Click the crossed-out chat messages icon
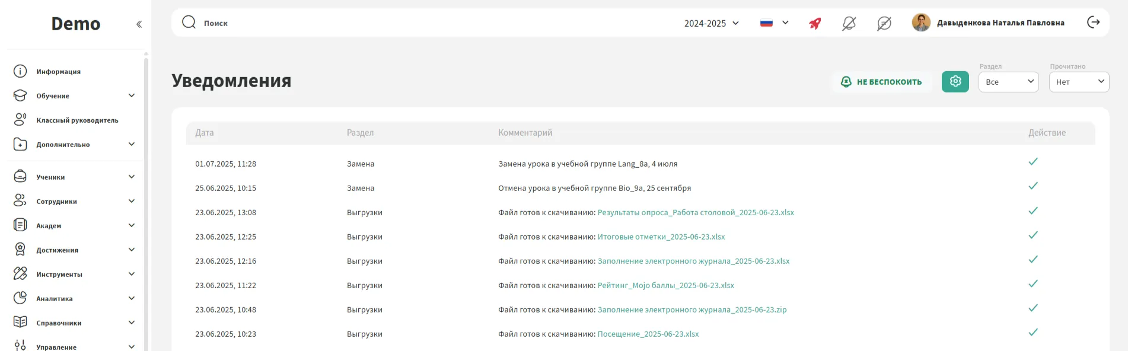 tap(884, 23)
